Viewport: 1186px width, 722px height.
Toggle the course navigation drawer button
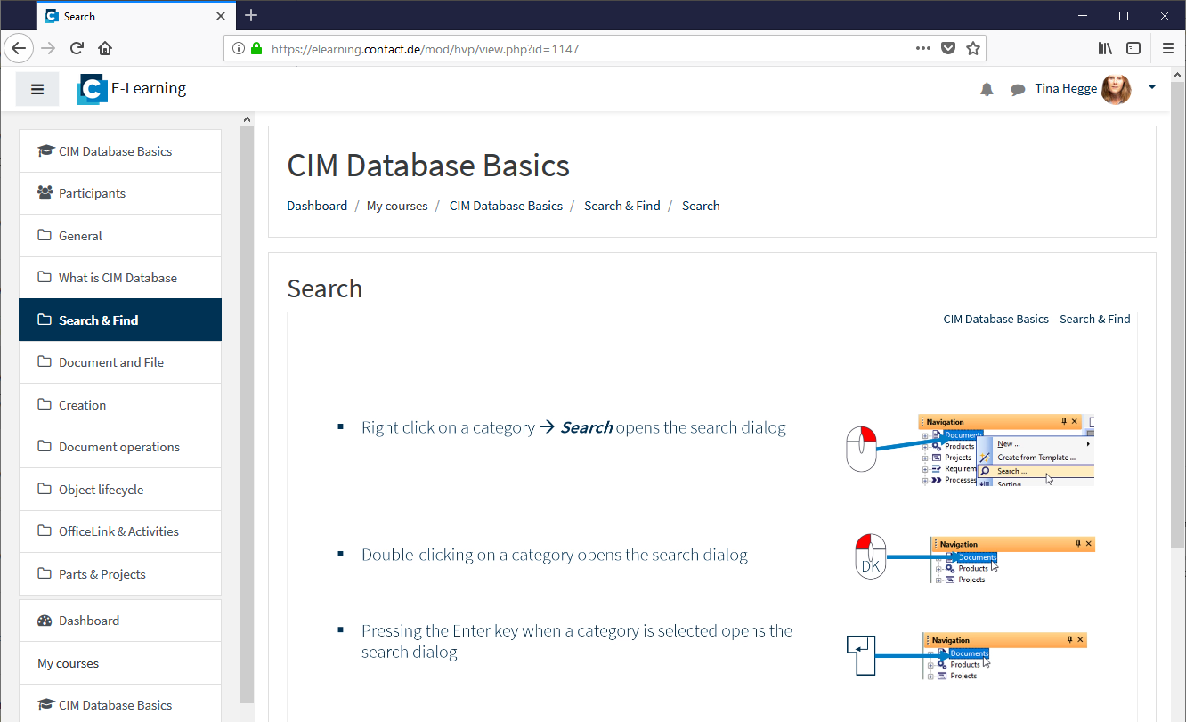[37, 89]
